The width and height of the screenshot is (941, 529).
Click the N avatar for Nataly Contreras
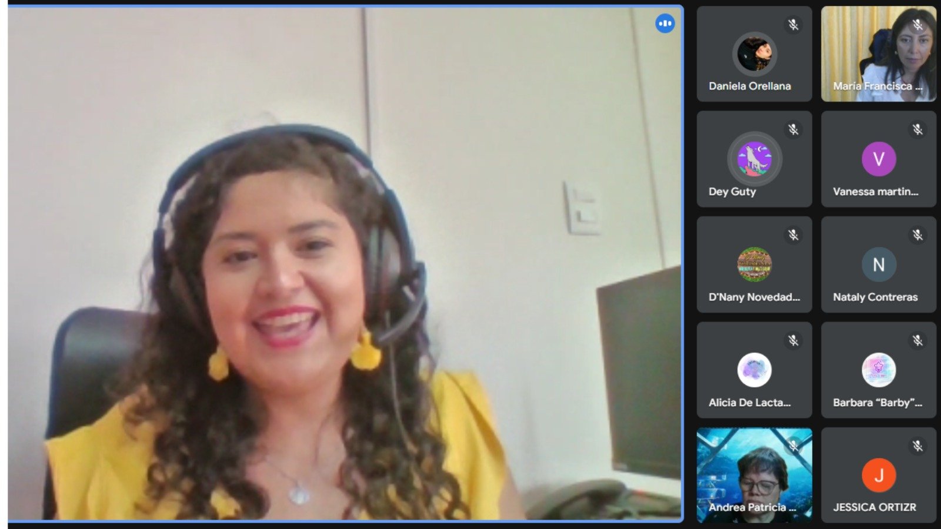click(x=879, y=264)
